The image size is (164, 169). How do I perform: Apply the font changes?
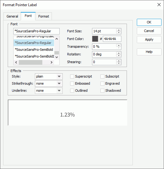coord(149,39)
